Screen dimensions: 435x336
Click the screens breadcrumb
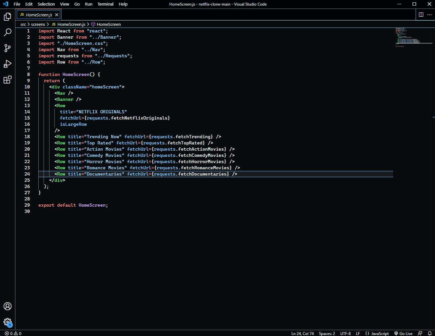coord(38,24)
